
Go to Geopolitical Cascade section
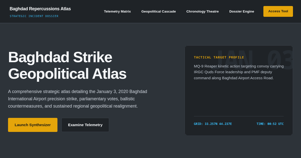click(x=159, y=12)
